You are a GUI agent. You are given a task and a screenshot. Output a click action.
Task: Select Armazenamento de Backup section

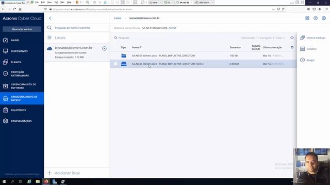(22, 98)
